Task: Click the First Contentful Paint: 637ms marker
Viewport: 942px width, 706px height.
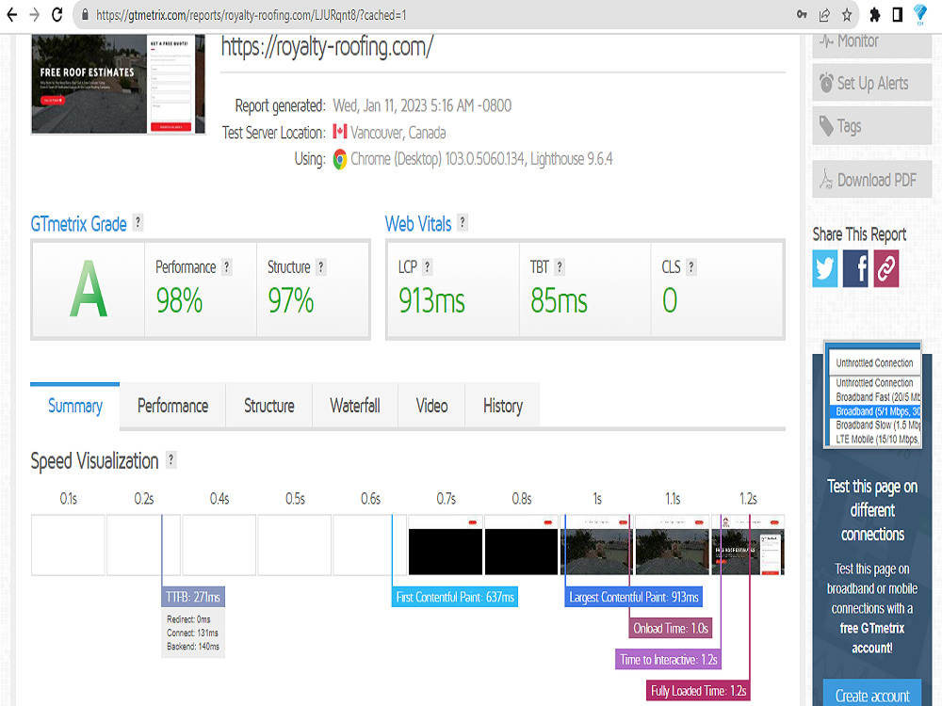Action: (455, 597)
